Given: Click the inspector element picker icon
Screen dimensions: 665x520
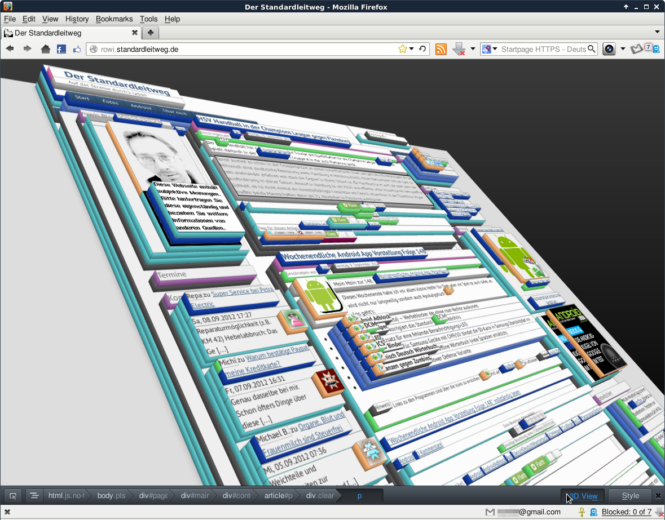Looking at the screenshot, I should pos(13,496).
